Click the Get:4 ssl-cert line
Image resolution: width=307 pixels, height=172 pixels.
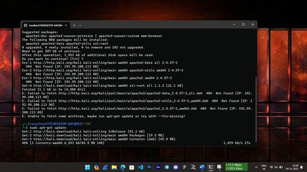(103, 86)
